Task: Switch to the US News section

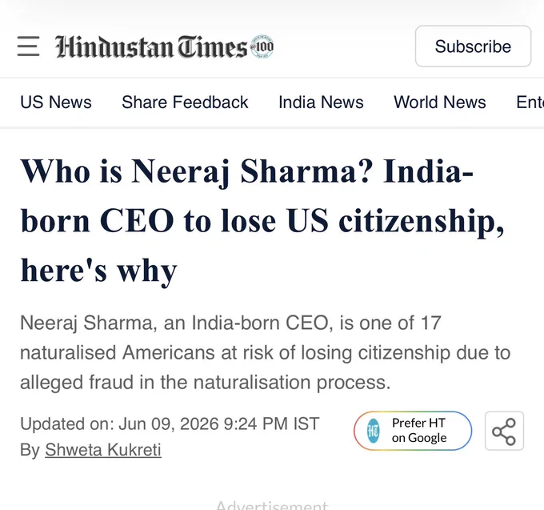Action: (56, 102)
